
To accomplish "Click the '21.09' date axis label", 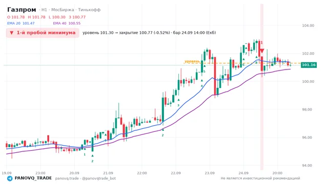I will click(x=108, y=173).
